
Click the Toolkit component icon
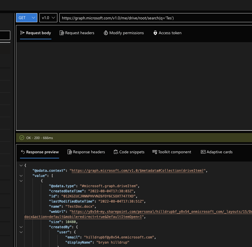pyautogui.click(x=155, y=152)
